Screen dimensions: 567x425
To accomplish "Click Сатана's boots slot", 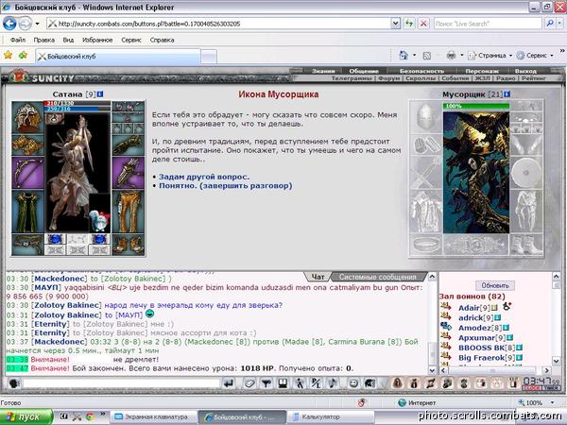I will [x=128, y=245].
